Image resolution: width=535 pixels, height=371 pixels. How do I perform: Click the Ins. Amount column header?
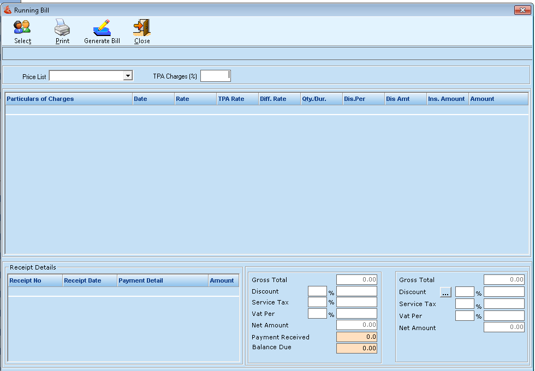(x=447, y=99)
